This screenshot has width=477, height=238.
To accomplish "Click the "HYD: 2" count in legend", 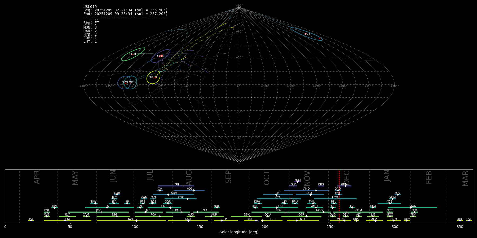I will click(90, 35).
